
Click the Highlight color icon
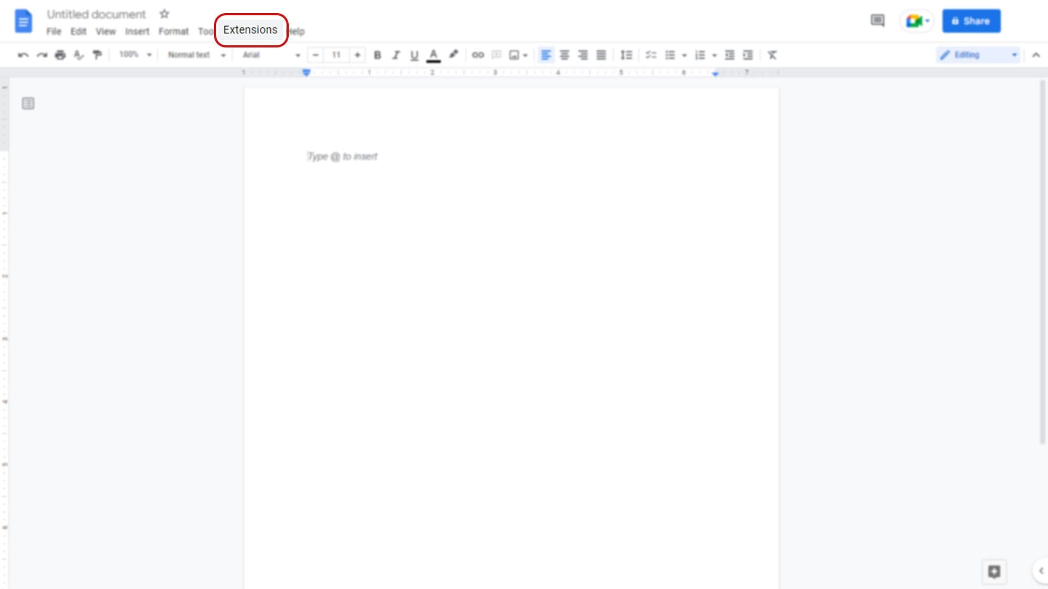(452, 55)
